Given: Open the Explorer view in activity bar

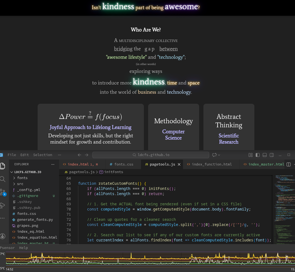Looking at the screenshot, I should [3, 166].
